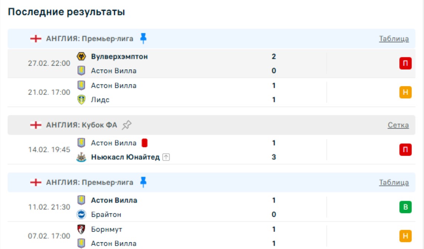Click the red П loss badge for Вулверхэмптон match
424x249 pixels.
pos(405,64)
